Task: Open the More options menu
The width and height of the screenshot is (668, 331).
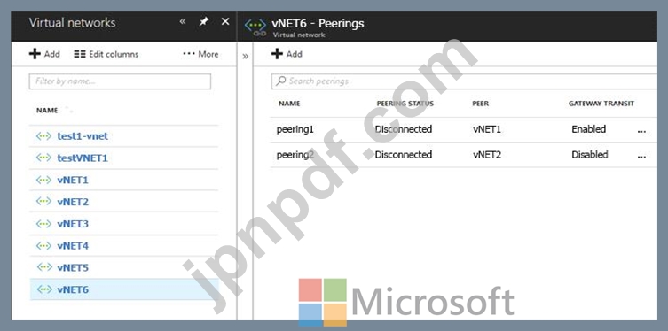Action: tap(200, 54)
